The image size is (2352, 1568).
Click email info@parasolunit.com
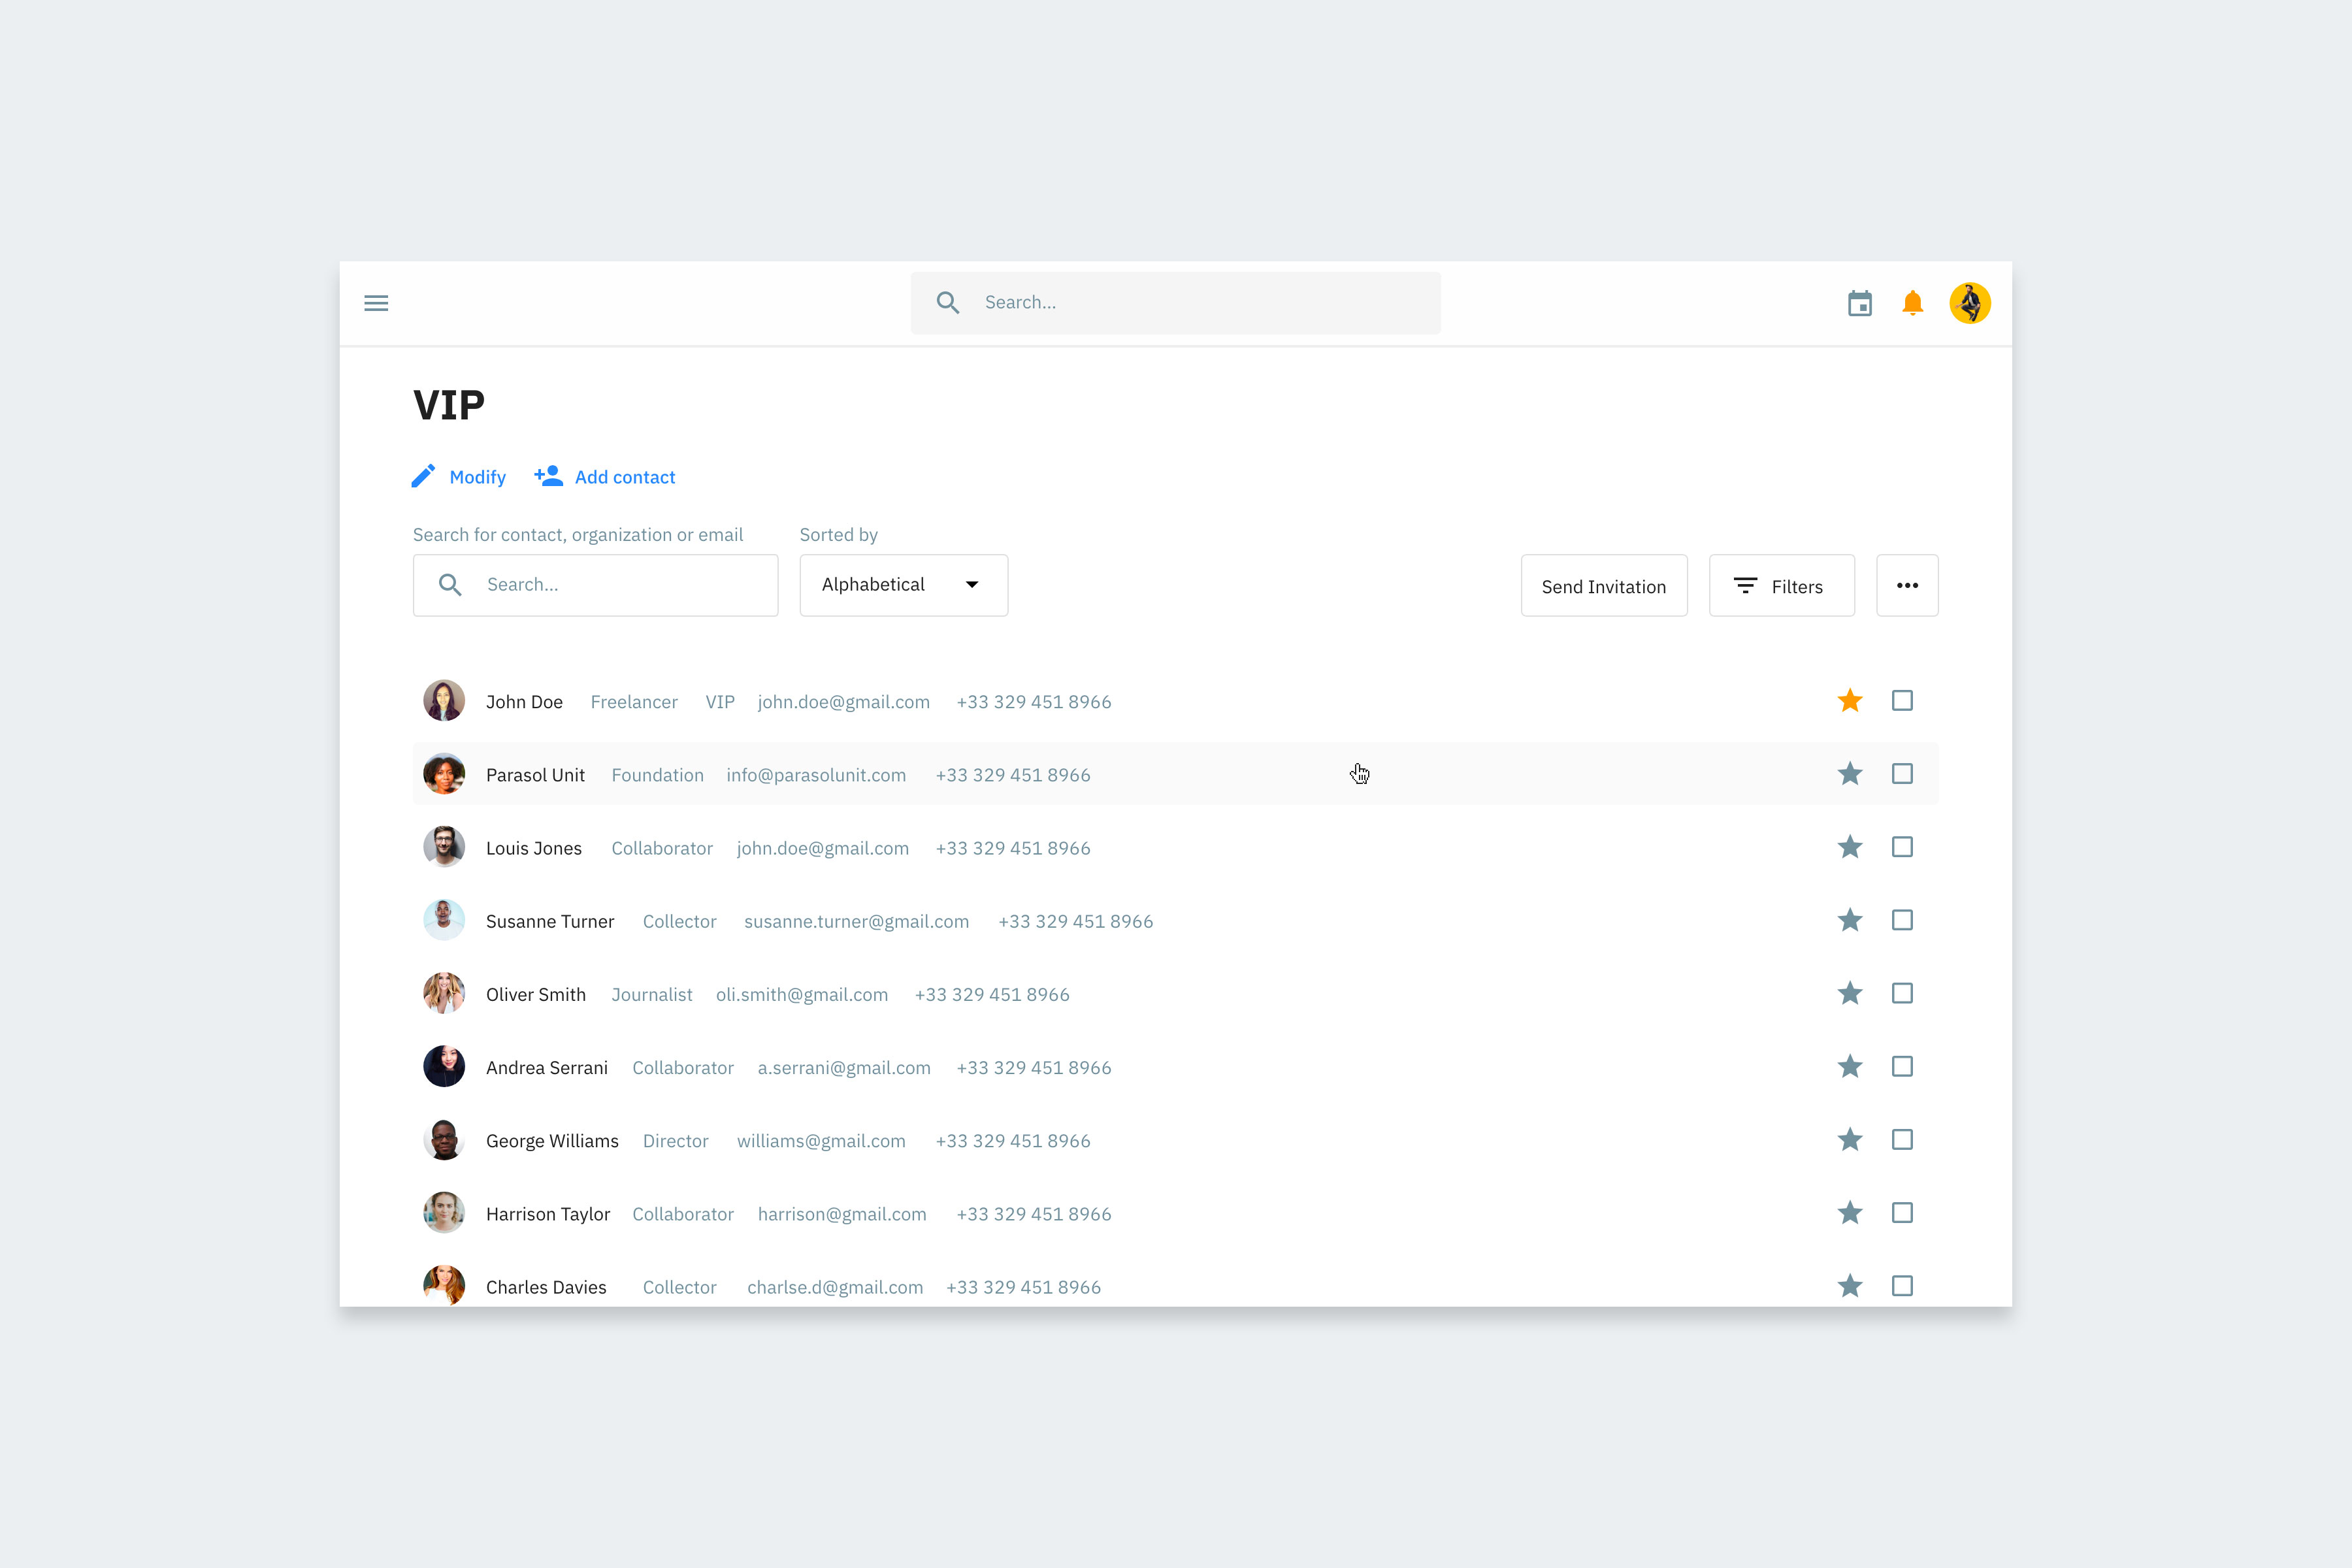816,775
